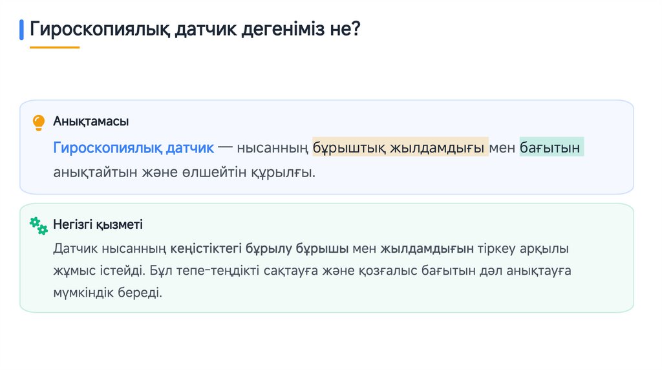662x371 pixels.
Task: Click the highlighted phrase бұрыштық жылдамдығы
Action: tap(400, 148)
